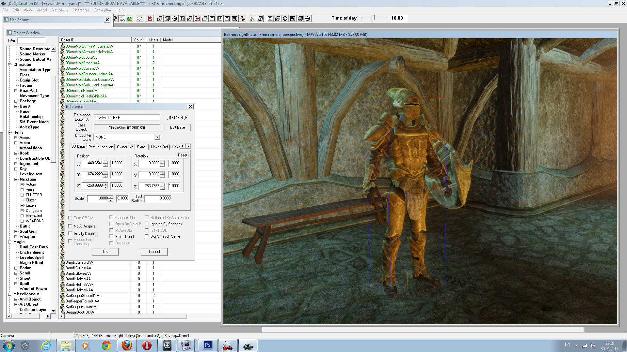The width and height of the screenshot is (627, 352).
Task: Expand the Quest tree node
Action: tap(16, 106)
